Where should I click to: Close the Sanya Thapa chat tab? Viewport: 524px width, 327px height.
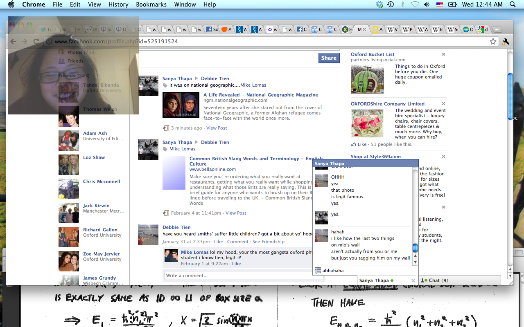click(413, 280)
